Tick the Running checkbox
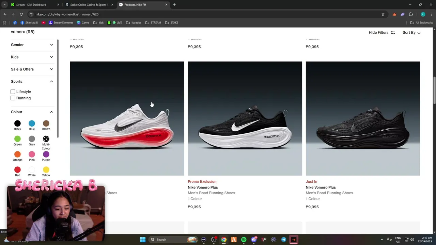This screenshot has height=245, width=436. pyautogui.click(x=13, y=98)
